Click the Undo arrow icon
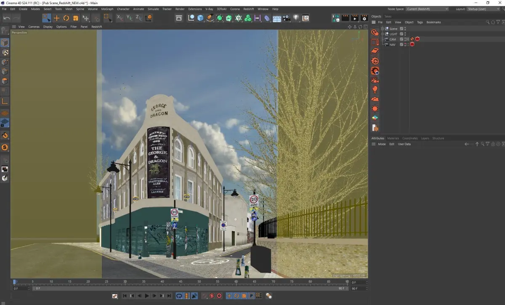The height and width of the screenshot is (305, 505). click(x=7, y=18)
